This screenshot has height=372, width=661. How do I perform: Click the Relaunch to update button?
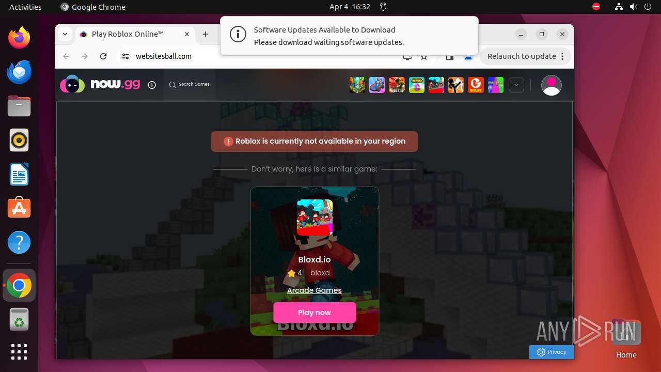[526, 56]
